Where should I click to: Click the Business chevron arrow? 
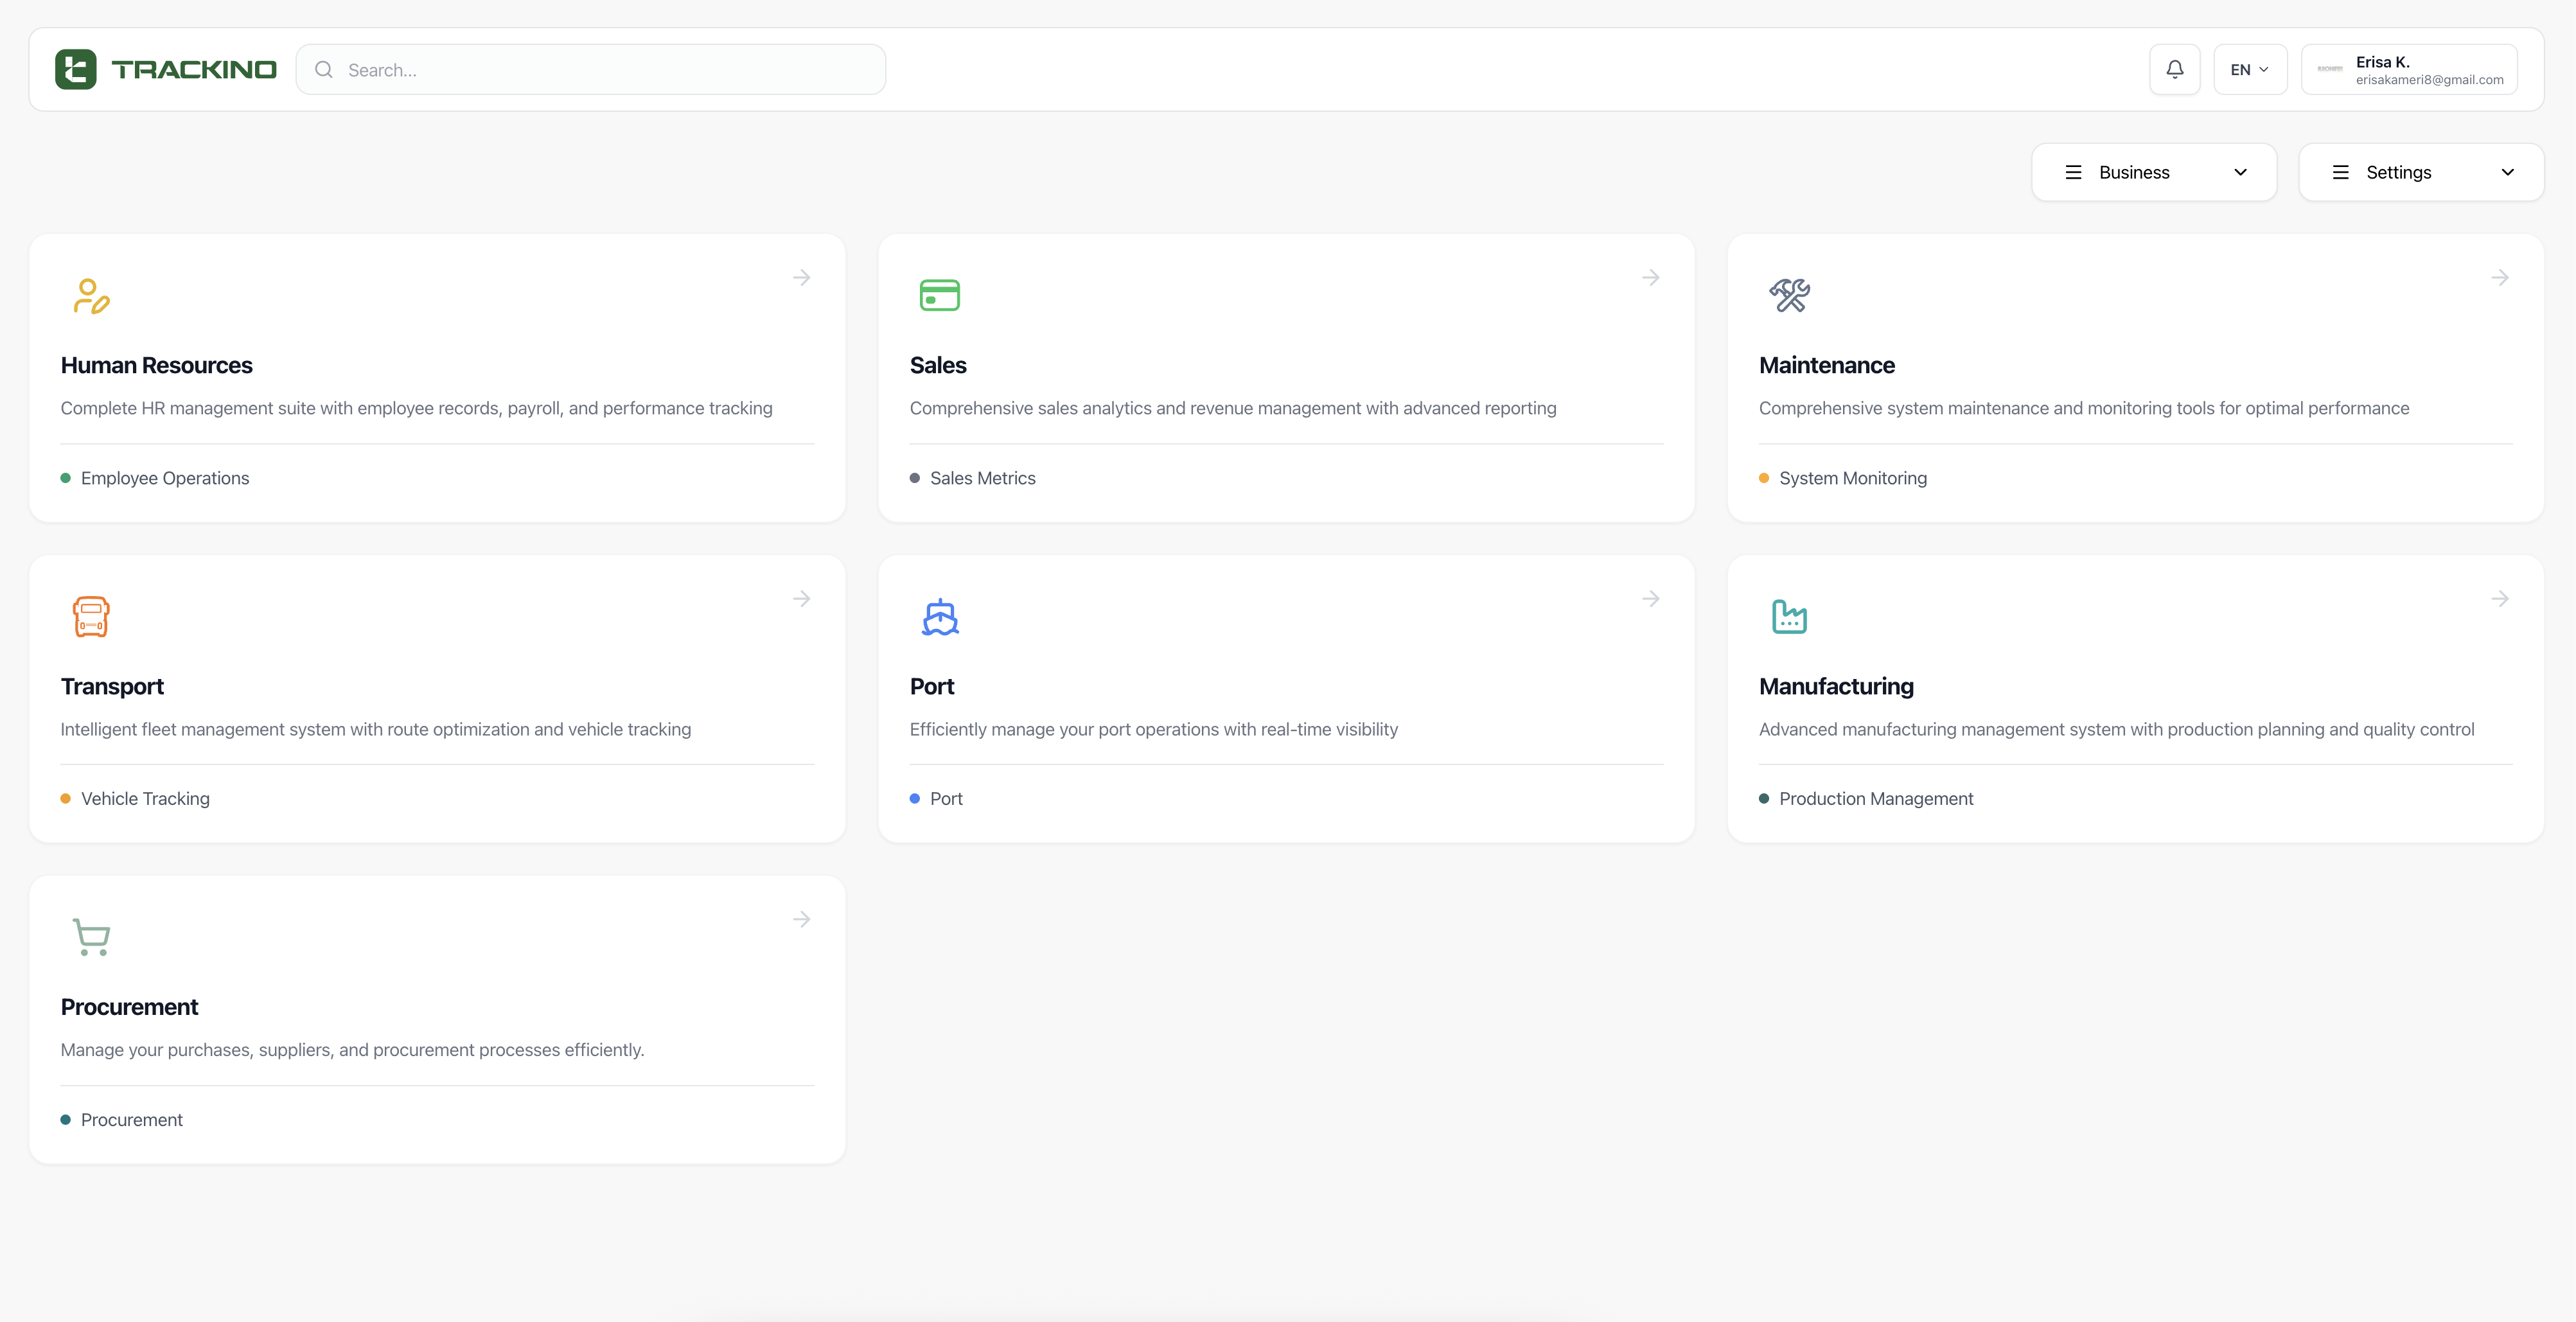coord(2240,172)
